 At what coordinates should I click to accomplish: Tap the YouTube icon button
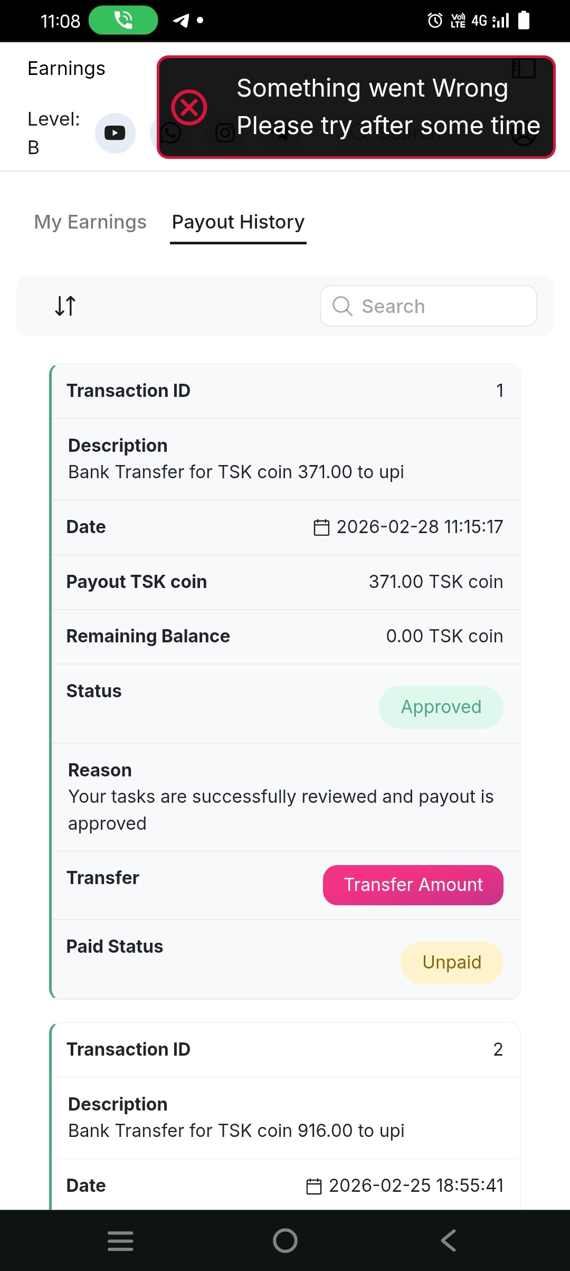(x=115, y=133)
